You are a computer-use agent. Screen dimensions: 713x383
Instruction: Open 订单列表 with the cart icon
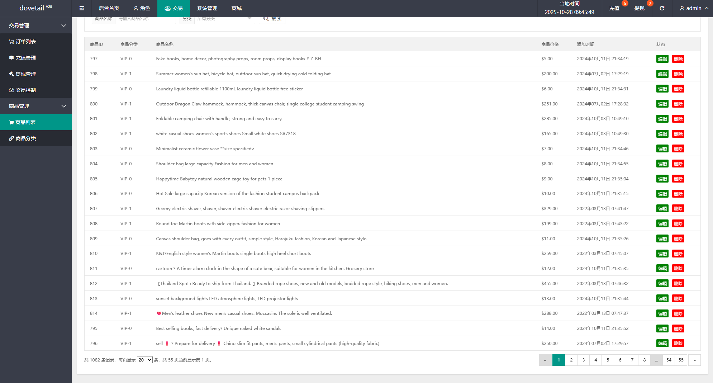pos(23,42)
